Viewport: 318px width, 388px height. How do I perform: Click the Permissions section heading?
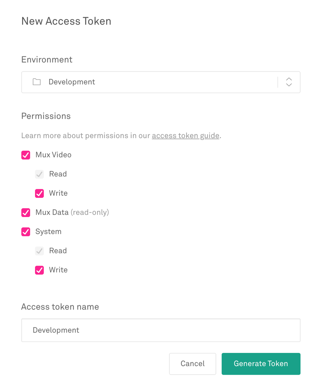point(46,116)
